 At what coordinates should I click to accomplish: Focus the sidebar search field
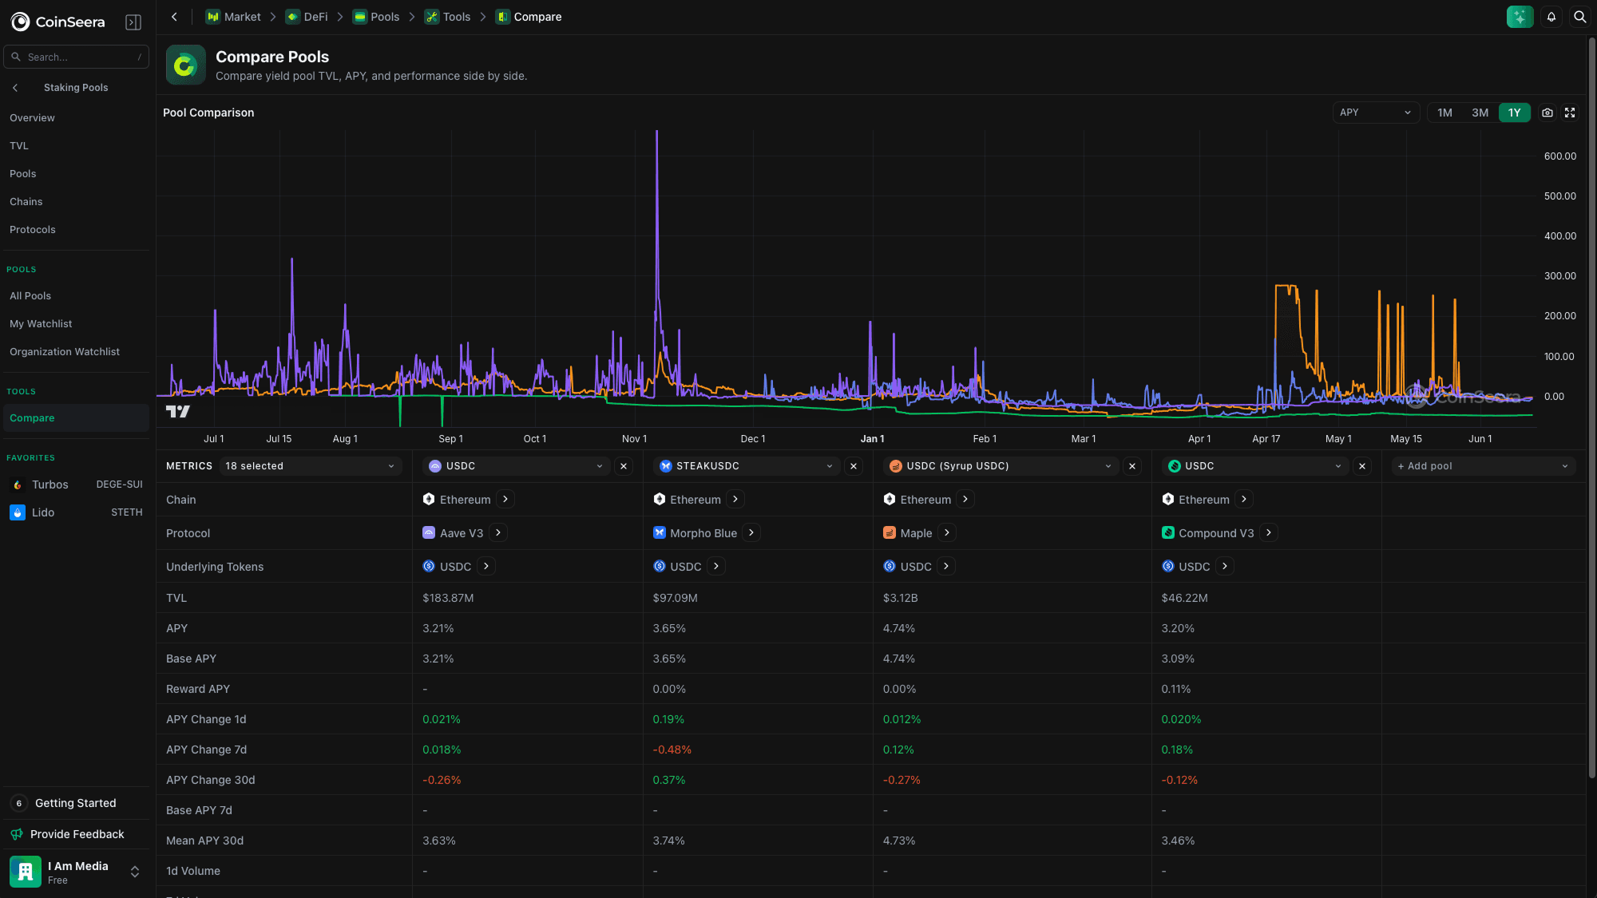76,57
